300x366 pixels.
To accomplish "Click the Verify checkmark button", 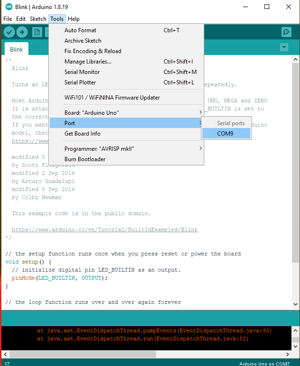I will coord(9,32).
